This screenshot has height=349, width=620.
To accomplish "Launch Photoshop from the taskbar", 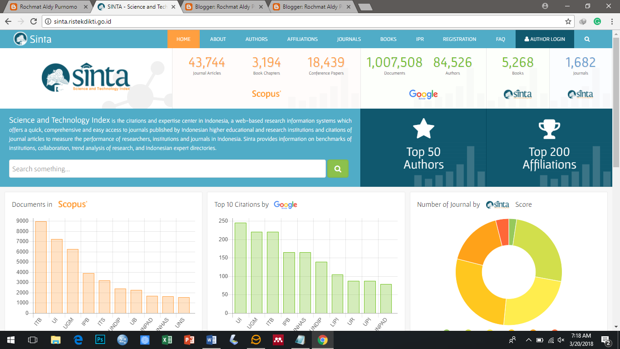I will (100, 339).
